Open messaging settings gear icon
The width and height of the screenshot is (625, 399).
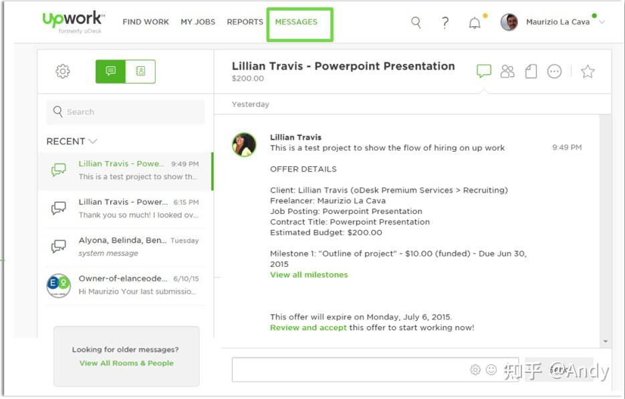[63, 72]
